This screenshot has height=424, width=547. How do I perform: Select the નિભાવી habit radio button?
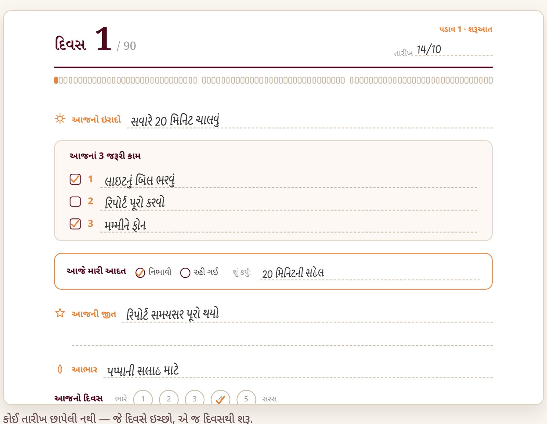[140, 273]
